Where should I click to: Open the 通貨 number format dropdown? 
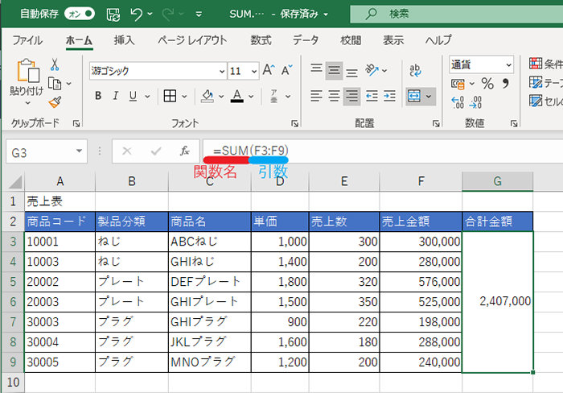[509, 65]
